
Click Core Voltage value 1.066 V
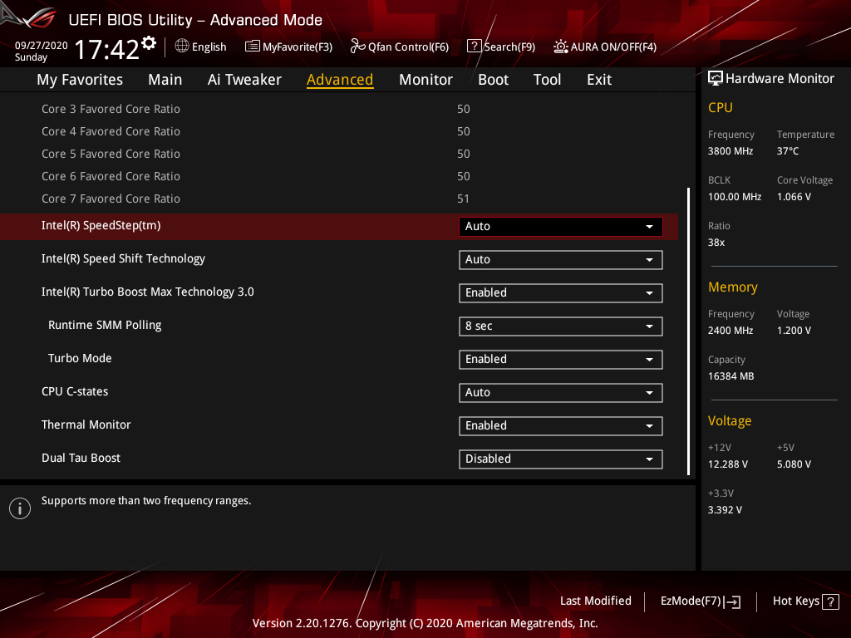(x=794, y=197)
